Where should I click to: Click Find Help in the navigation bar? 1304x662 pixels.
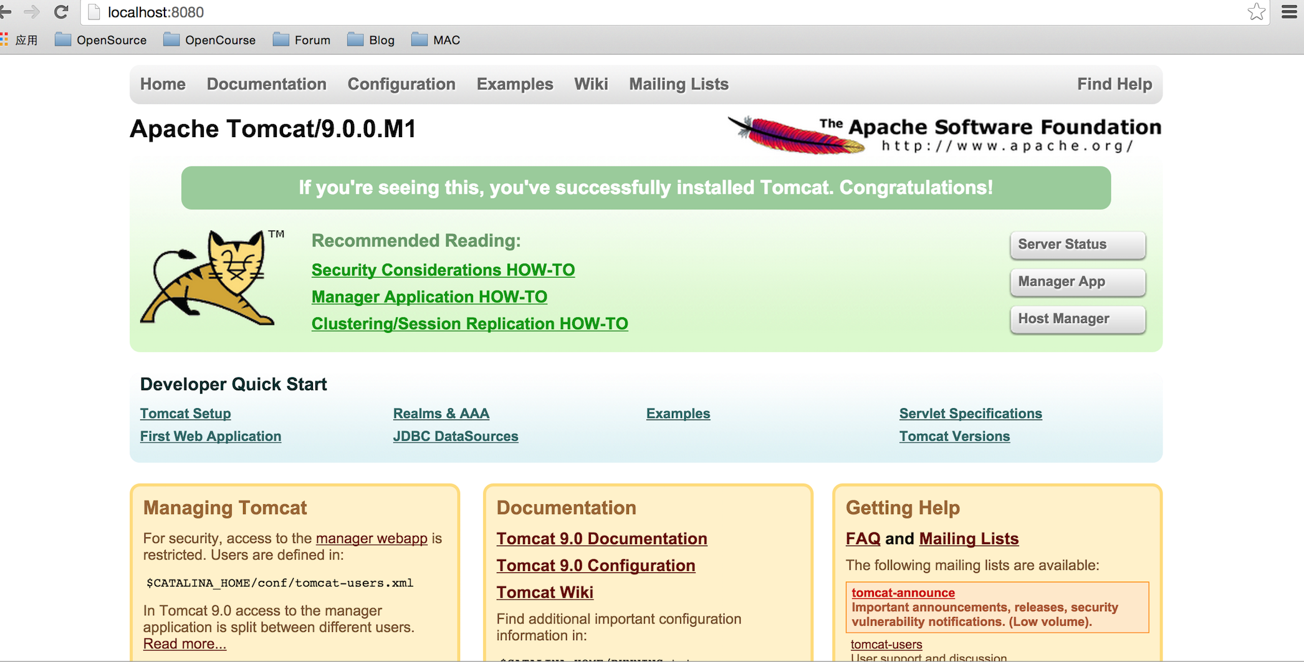[1115, 84]
